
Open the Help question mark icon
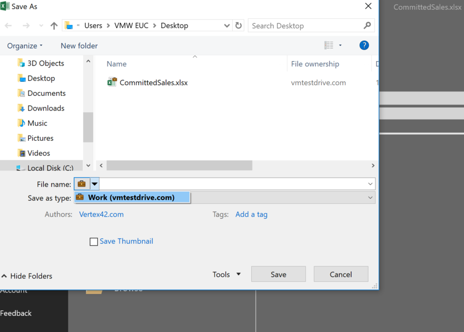click(x=364, y=45)
